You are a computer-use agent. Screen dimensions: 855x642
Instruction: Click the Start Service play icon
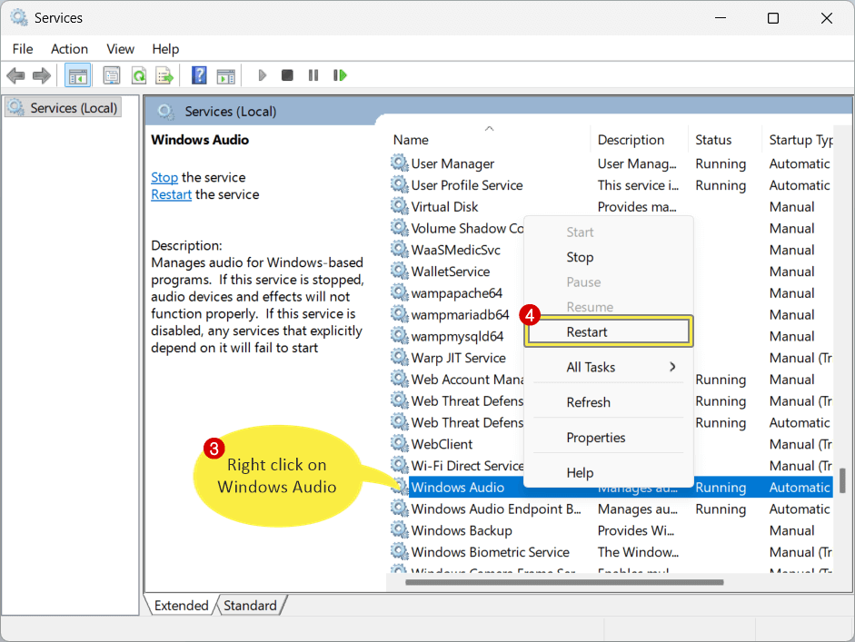pos(263,75)
